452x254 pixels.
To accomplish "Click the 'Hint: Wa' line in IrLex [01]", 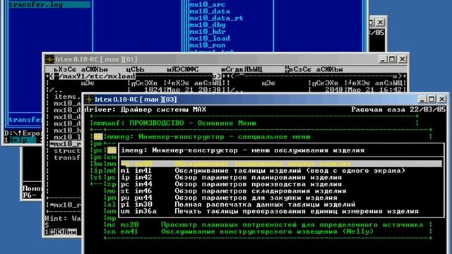I will [63, 218].
